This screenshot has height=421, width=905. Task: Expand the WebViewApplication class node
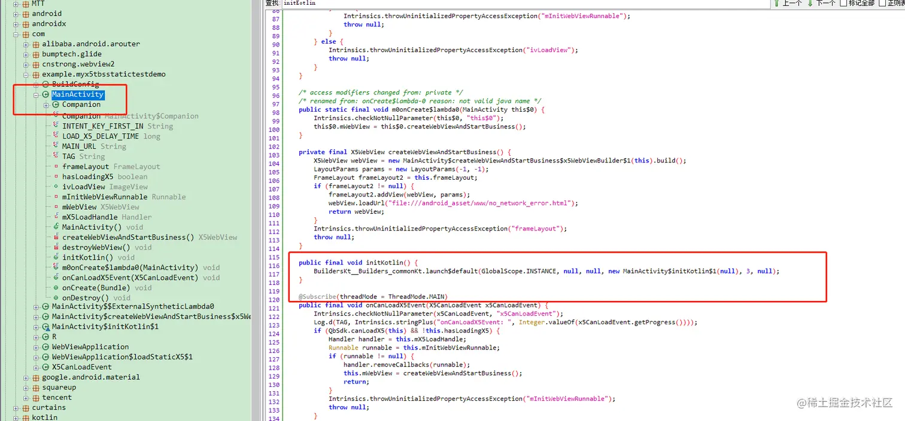click(x=37, y=347)
